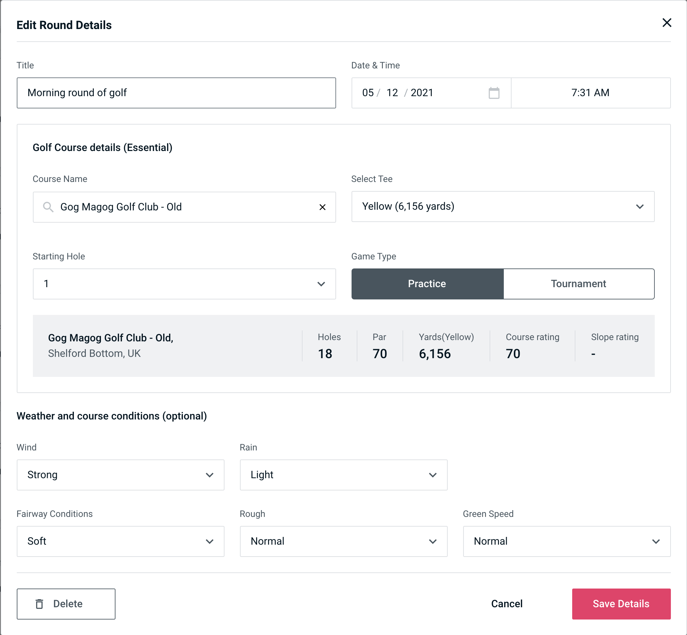
Task: Clear the Course Name field with X icon
Action: [323, 207]
